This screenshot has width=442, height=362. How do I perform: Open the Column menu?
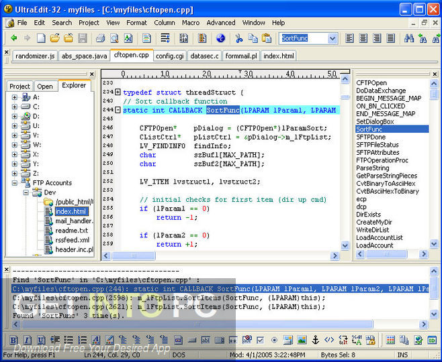point(165,23)
